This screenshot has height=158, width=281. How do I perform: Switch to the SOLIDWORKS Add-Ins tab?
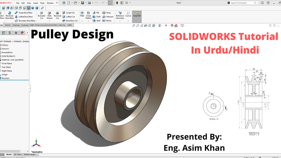(55, 25)
